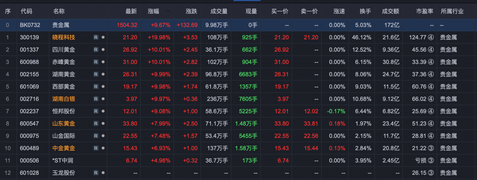Click the R badge beside 赤峰黄金

96,62
